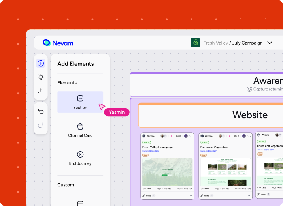Open www.website.com link on Homepage card
Screen dimensions: 283x206
(x=151, y=151)
